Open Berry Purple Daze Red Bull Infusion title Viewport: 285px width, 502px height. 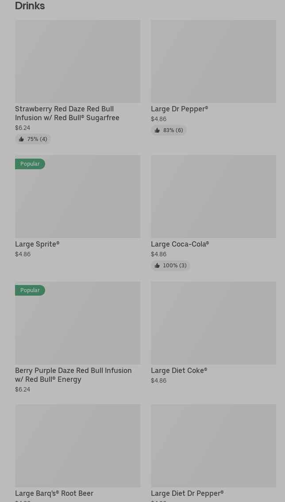(x=73, y=375)
